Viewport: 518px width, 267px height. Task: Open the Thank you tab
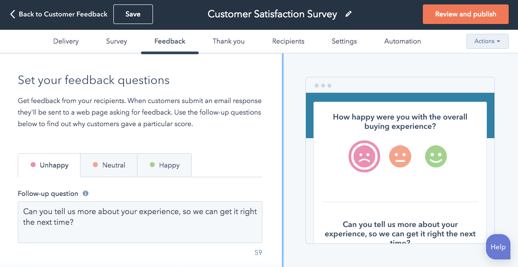[x=228, y=41]
